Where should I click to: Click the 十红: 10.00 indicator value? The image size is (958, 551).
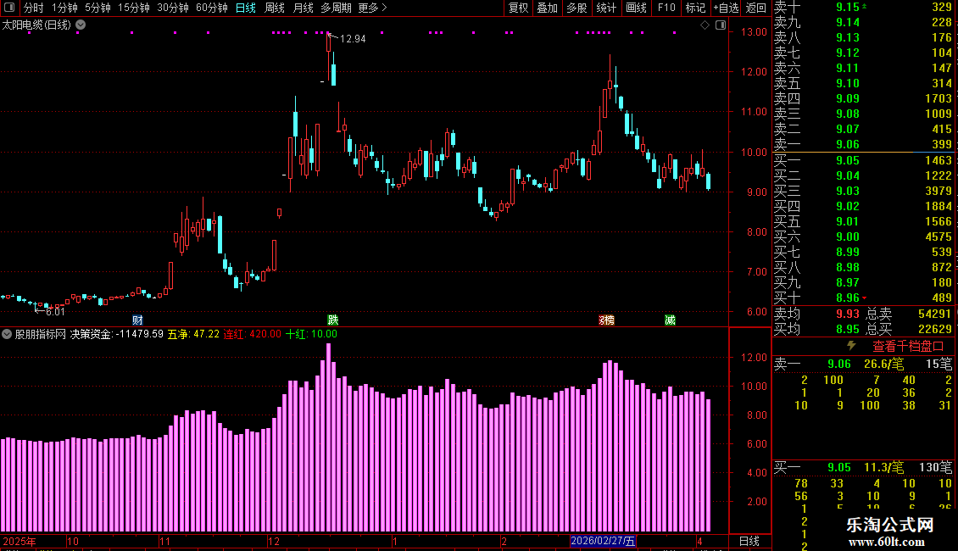[x=312, y=334]
